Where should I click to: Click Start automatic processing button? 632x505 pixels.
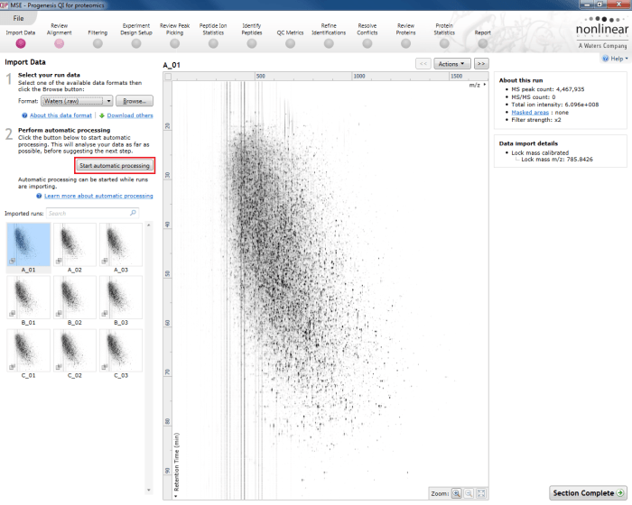pyautogui.click(x=115, y=166)
